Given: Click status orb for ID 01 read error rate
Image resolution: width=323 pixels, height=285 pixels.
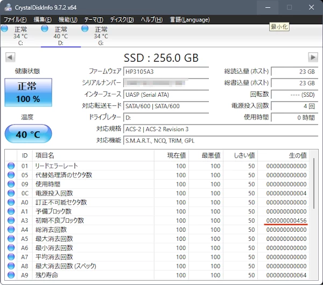Looking at the screenshot, I should point(11,166).
